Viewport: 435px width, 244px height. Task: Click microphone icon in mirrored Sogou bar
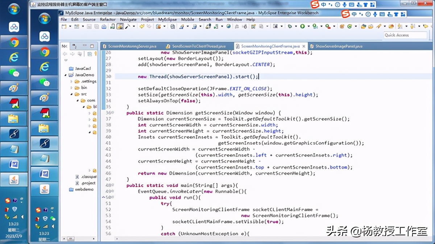[375, 14]
